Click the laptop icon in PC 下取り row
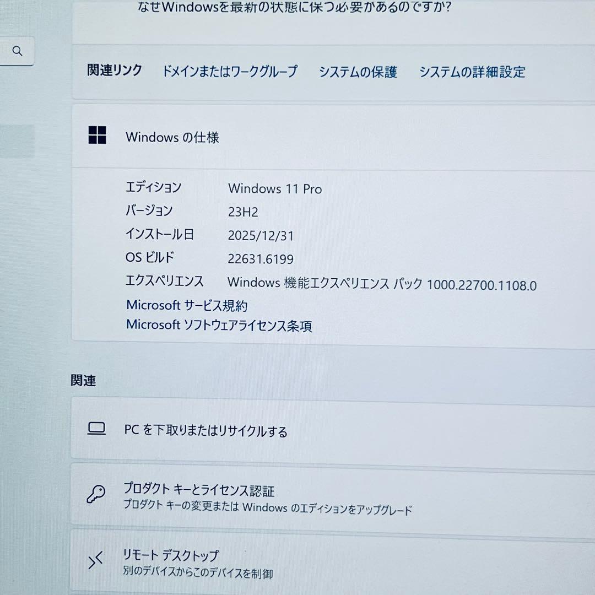The width and height of the screenshot is (595, 595). [97, 428]
